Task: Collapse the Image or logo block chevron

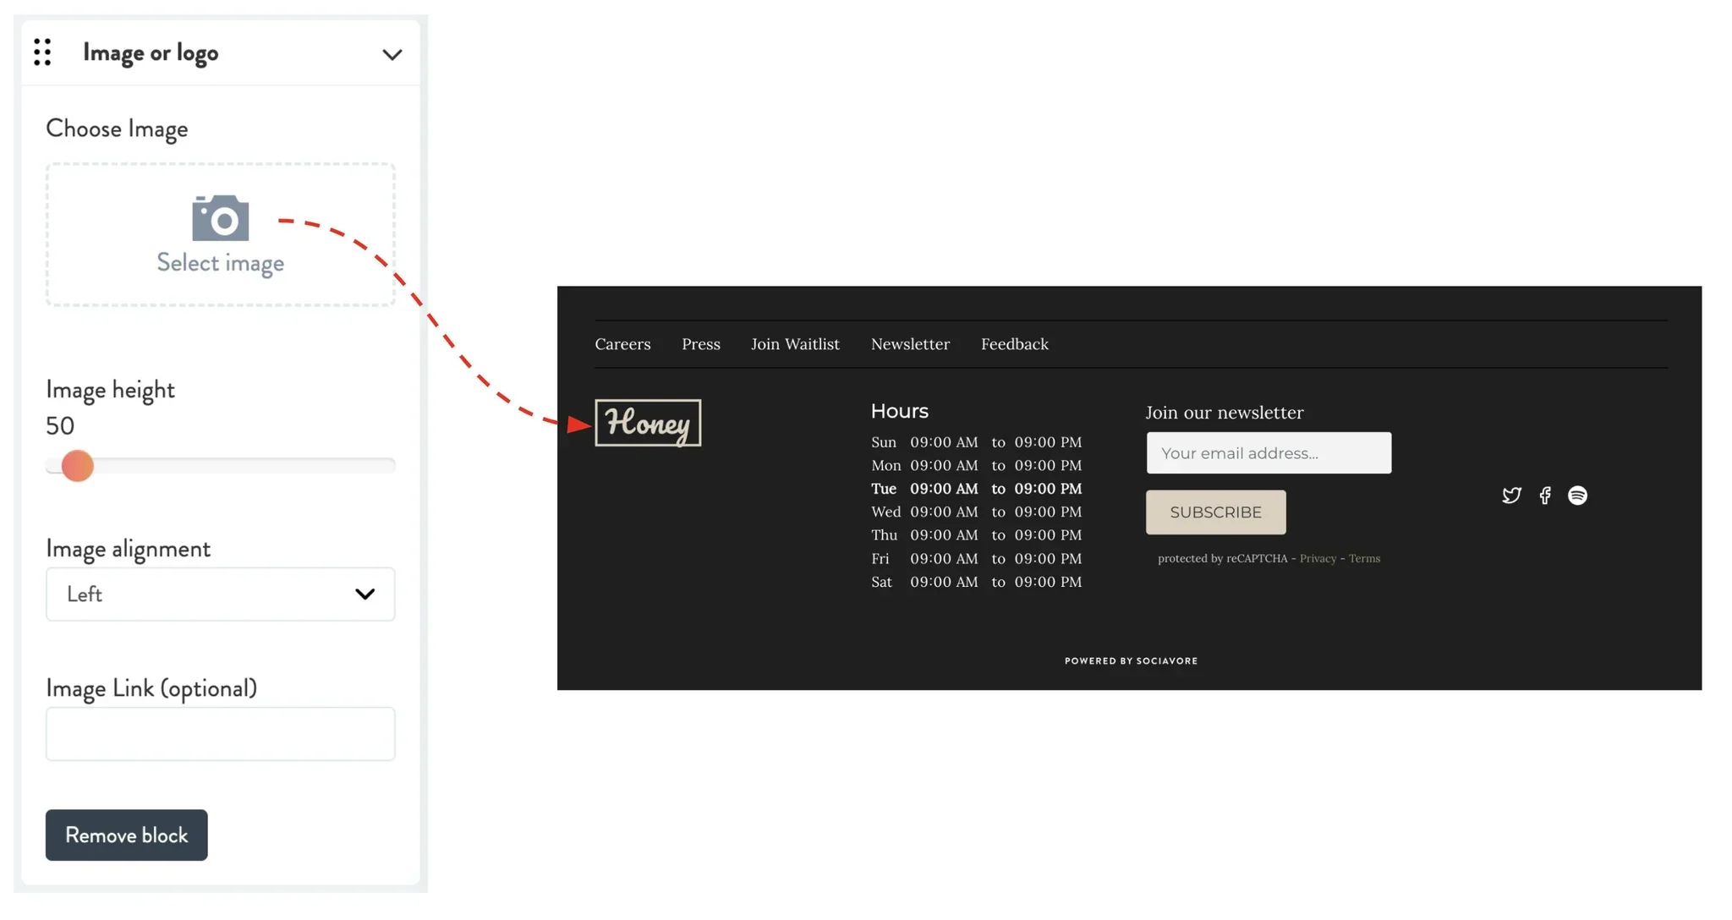Action: (392, 55)
